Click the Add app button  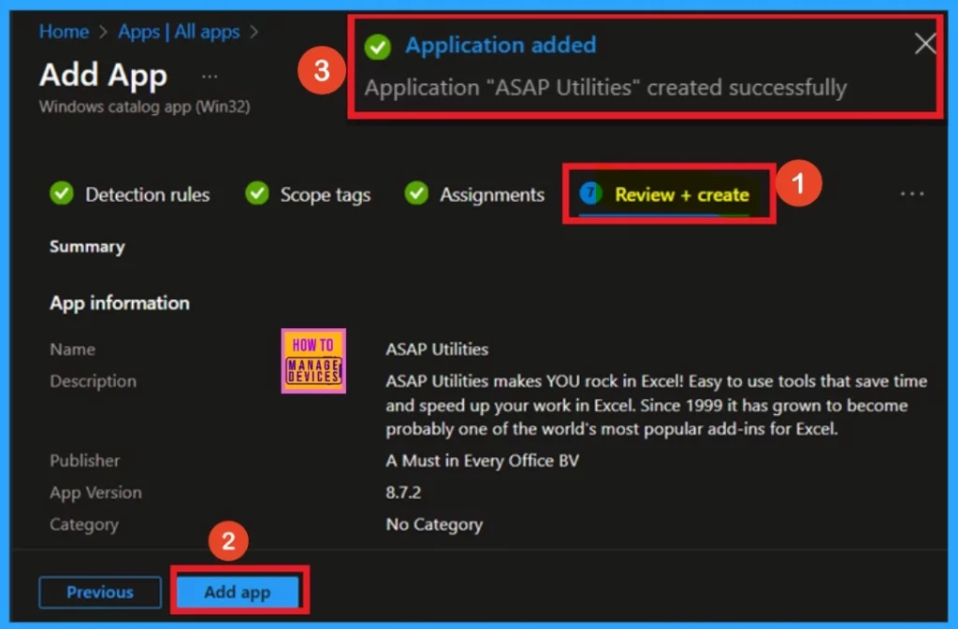[x=238, y=592]
